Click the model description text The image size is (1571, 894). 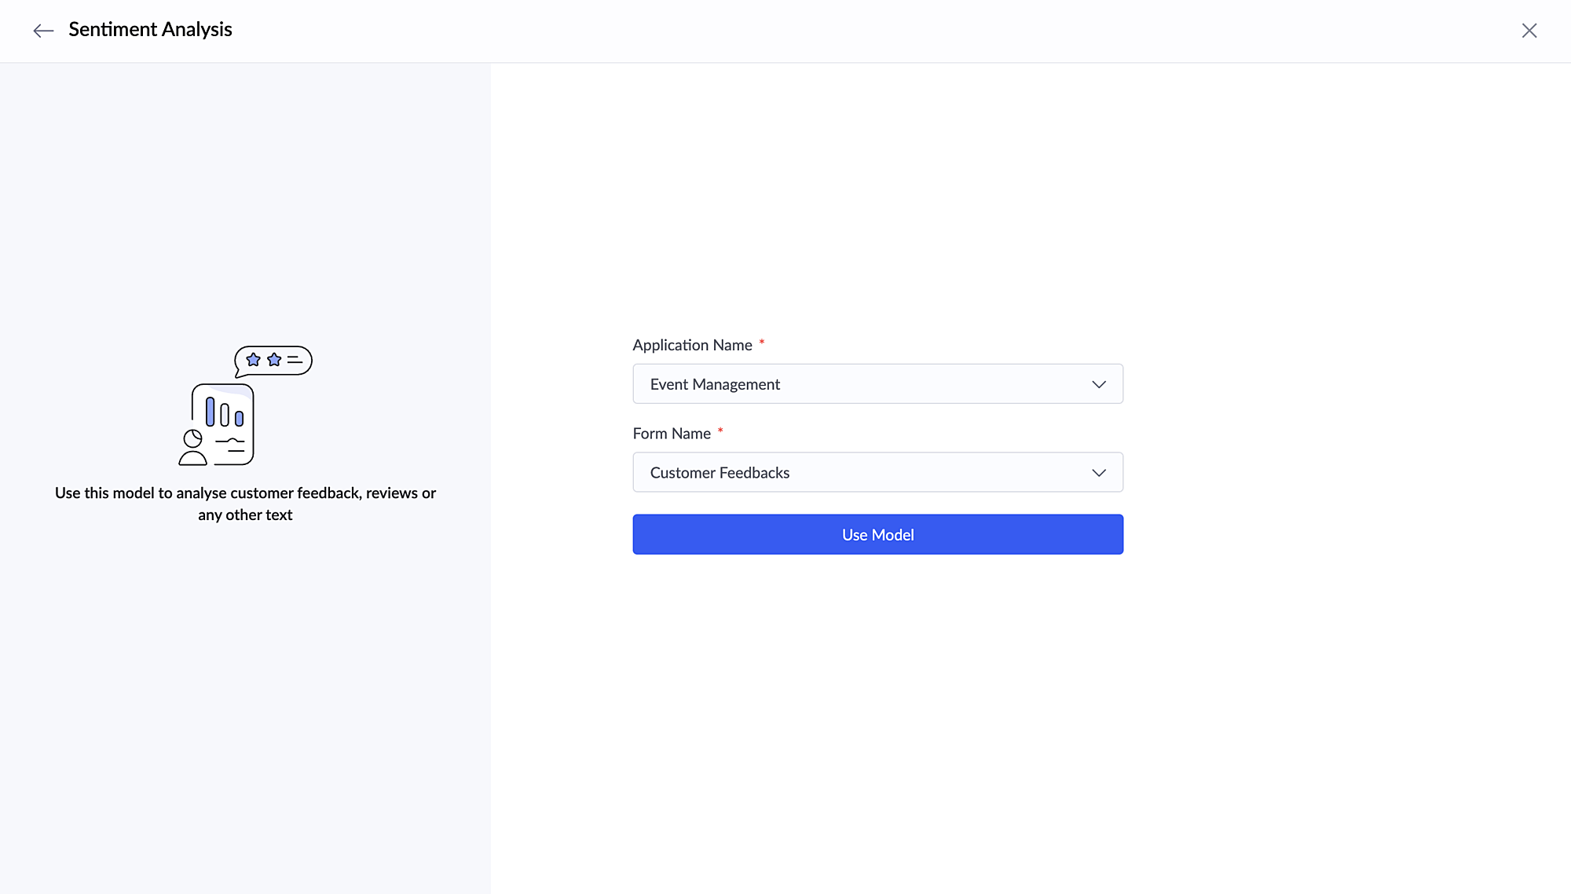tap(245, 504)
